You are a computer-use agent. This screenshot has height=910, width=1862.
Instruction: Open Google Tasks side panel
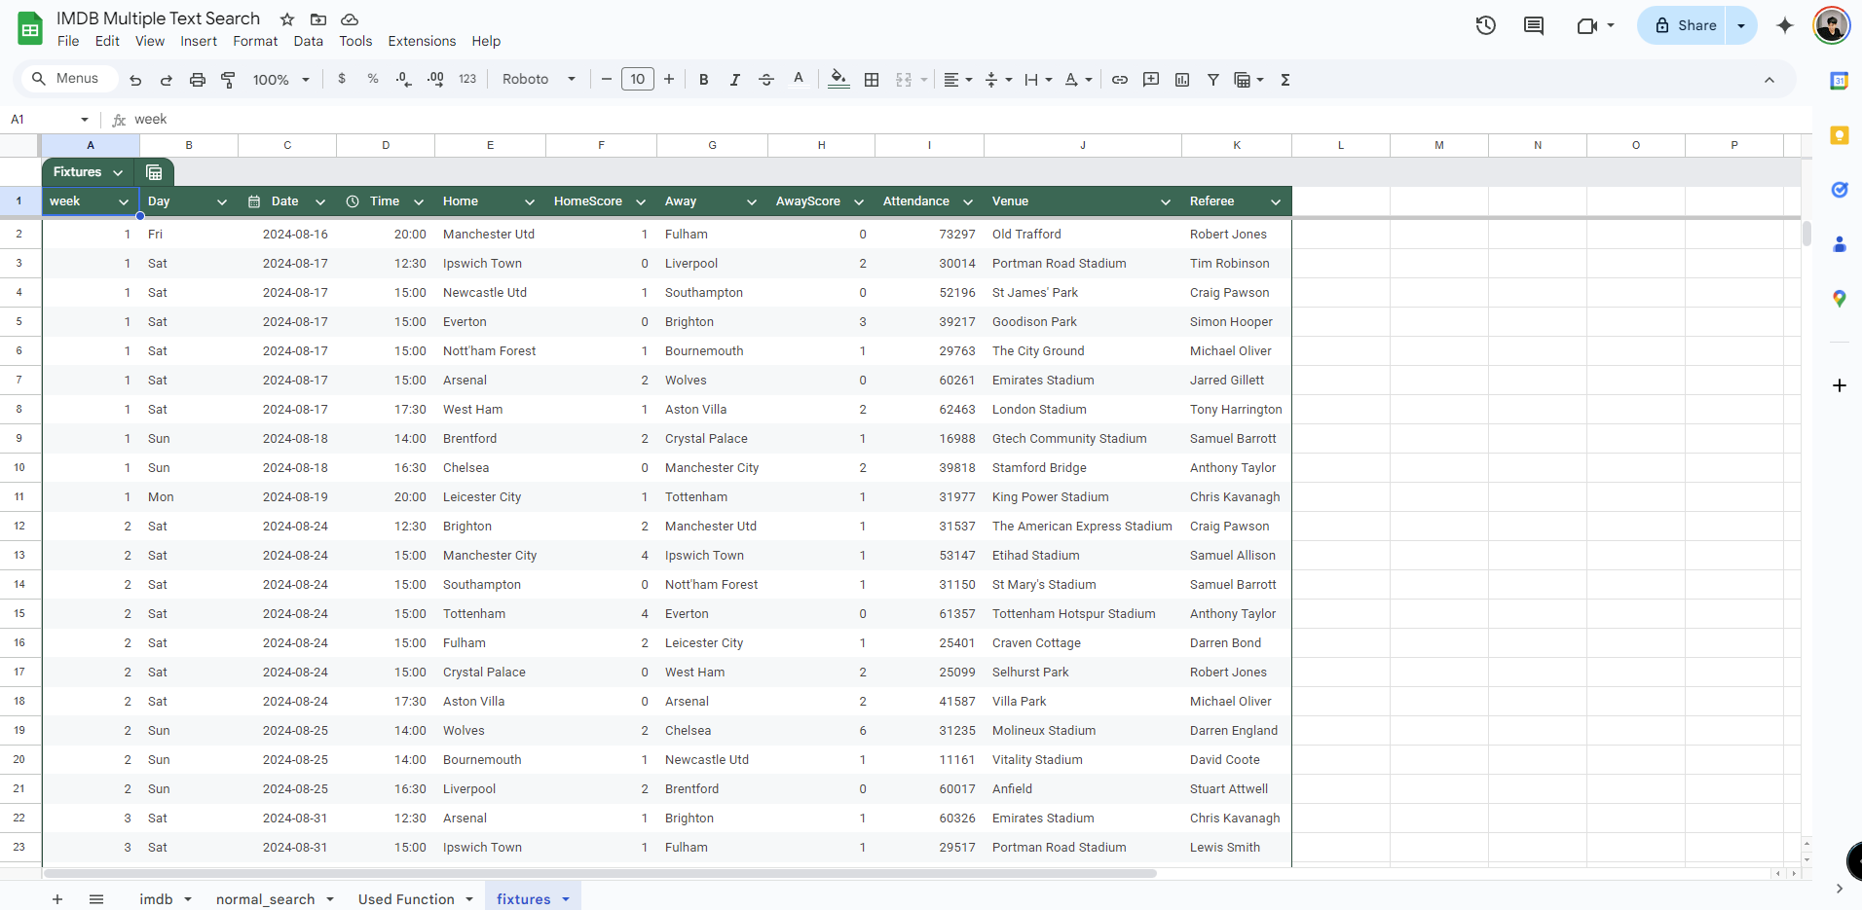tap(1839, 190)
